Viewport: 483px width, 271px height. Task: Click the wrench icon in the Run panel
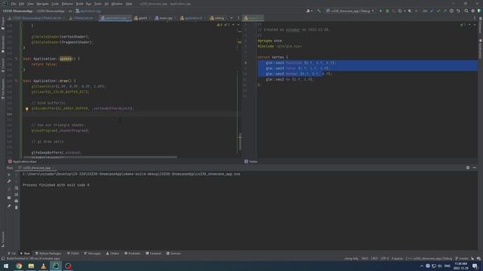click(x=9, y=181)
